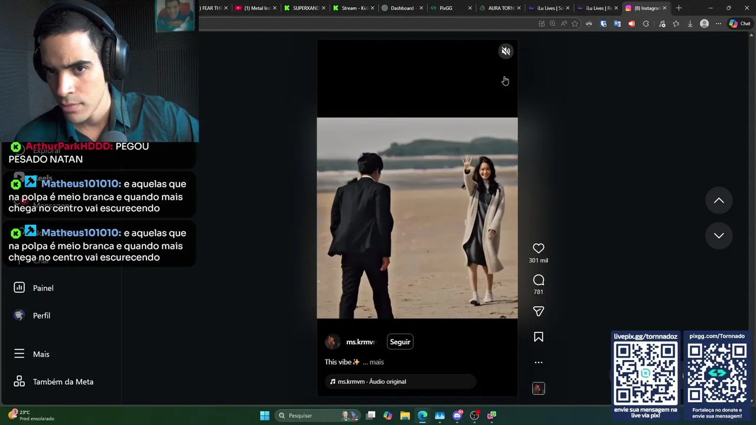Open the ms.krmvm profile username link

point(360,342)
